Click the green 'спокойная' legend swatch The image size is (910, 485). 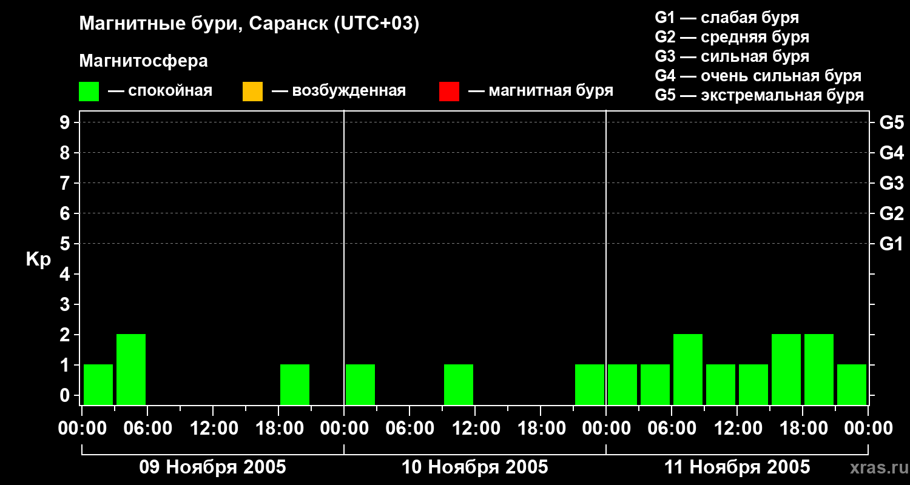(89, 92)
